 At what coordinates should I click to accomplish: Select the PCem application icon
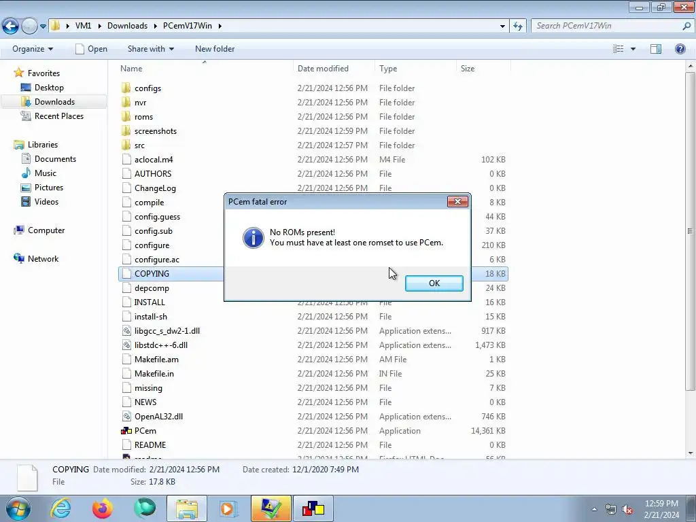coord(126,430)
